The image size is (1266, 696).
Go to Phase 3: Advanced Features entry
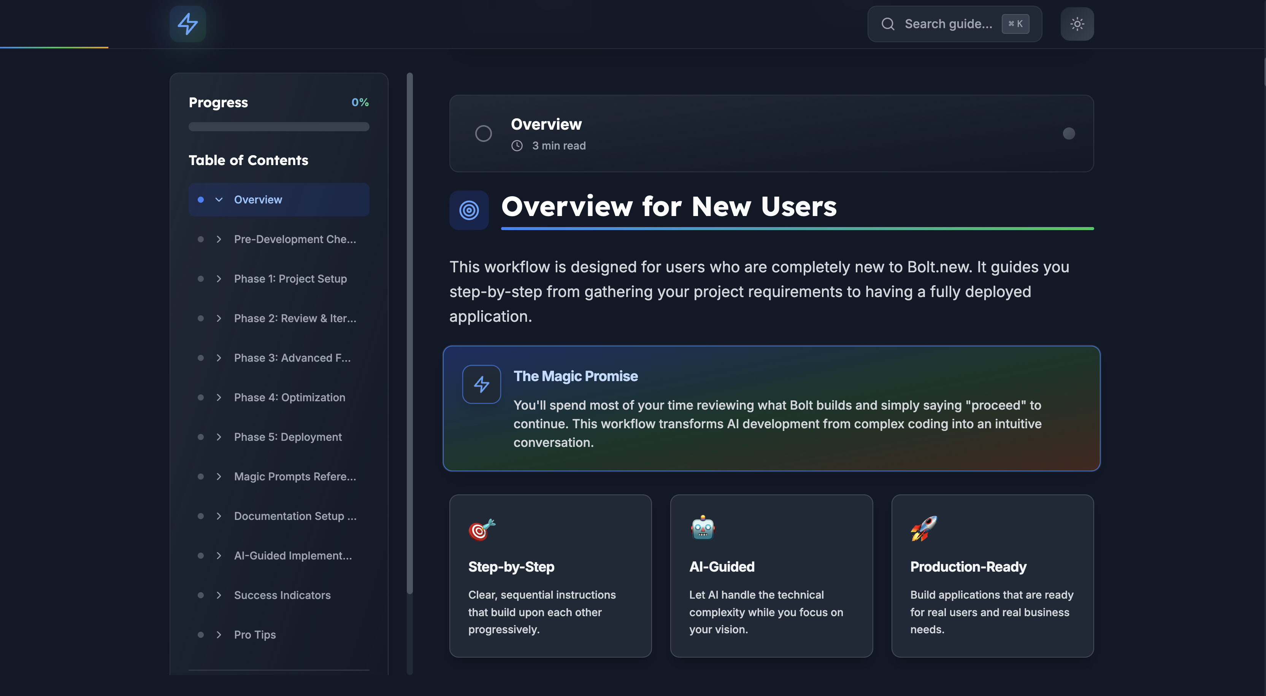292,358
